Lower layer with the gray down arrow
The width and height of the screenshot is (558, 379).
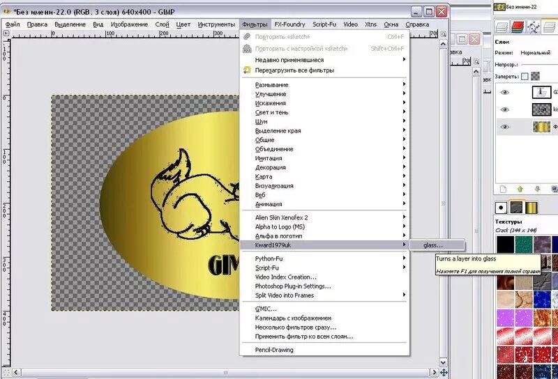(537, 189)
